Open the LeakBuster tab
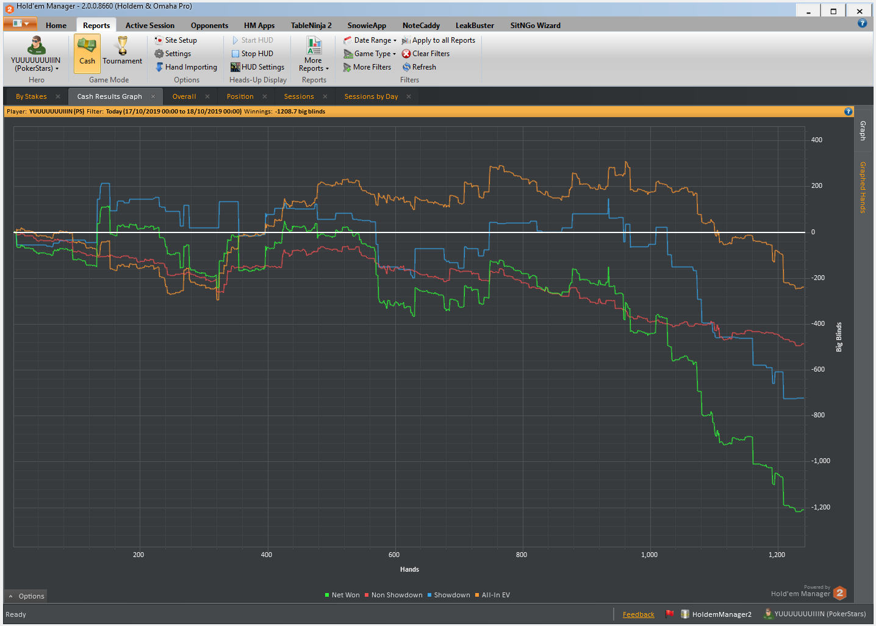This screenshot has width=876, height=626. click(475, 26)
